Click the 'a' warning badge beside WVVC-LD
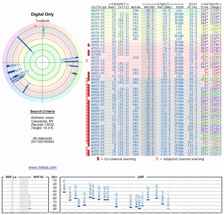 tap(87, 60)
